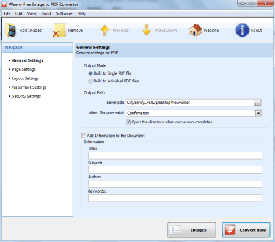
Task: Click the Subject input field
Action: click(x=175, y=169)
